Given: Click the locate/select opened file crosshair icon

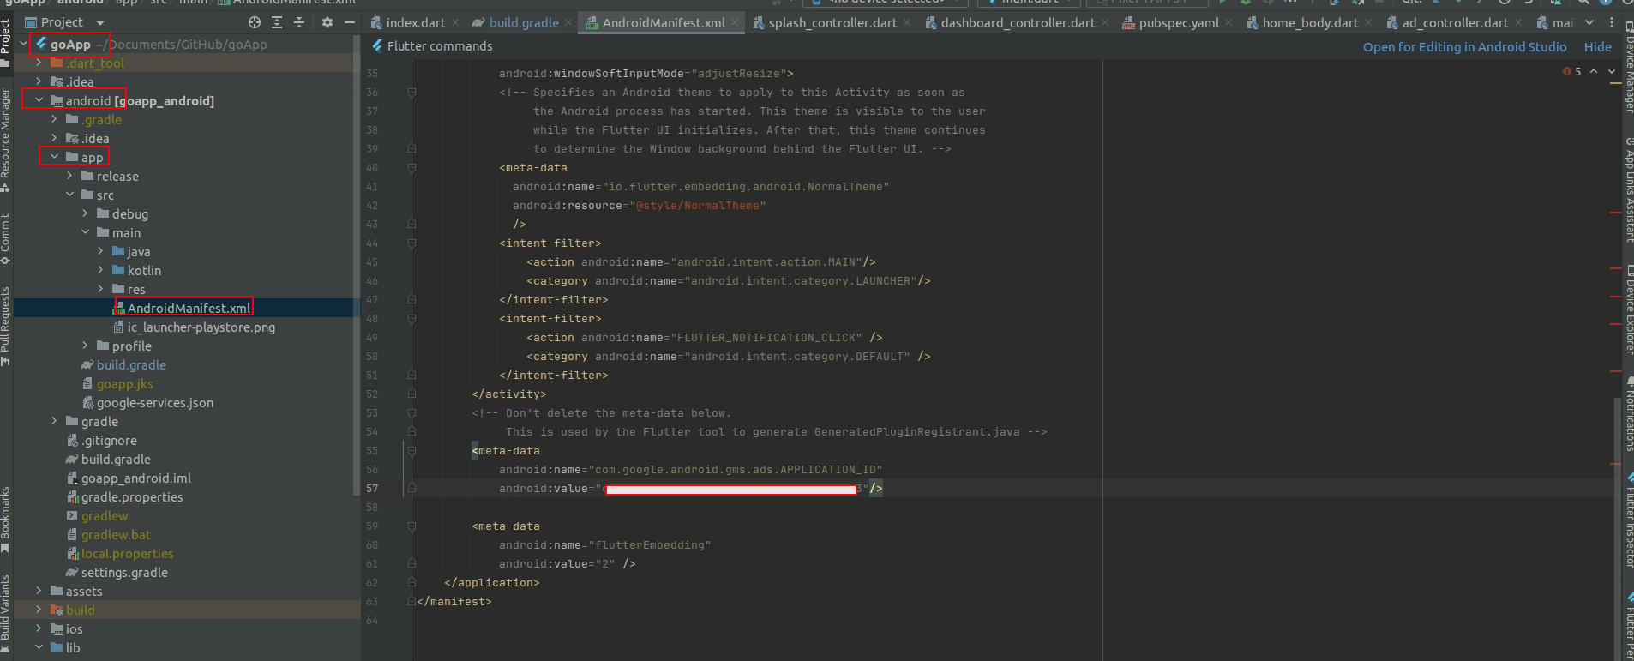Looking at the screenshot, I should pyautogui.click(x=255, y=22).
